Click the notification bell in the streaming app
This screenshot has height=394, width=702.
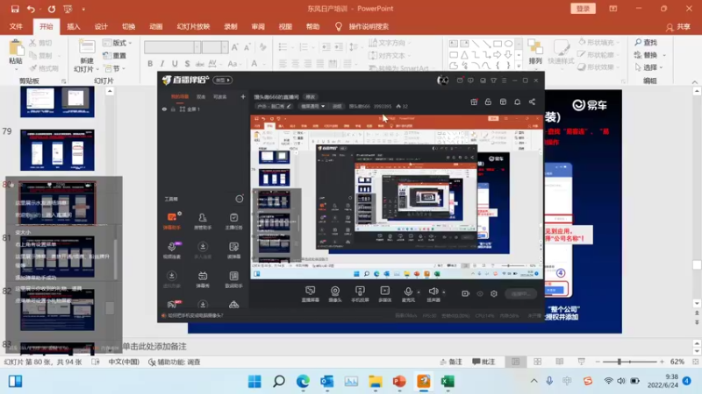click(517, 102)
